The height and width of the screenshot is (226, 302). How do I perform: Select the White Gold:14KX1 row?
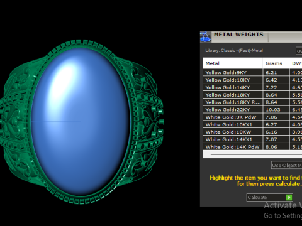point(252,139)
